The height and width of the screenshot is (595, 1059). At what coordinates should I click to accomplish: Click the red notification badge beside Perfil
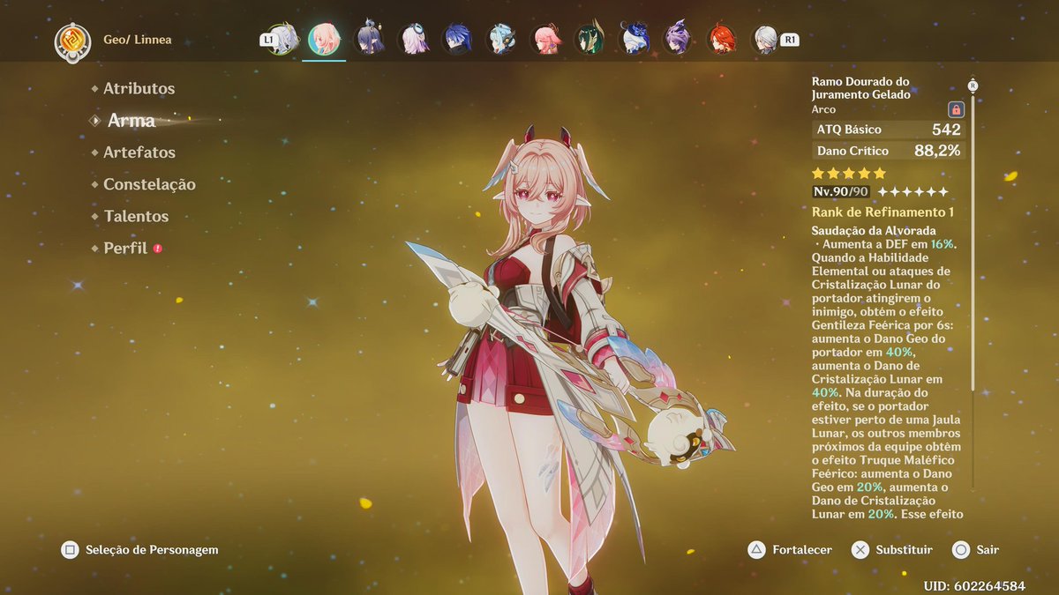[158, 249]
